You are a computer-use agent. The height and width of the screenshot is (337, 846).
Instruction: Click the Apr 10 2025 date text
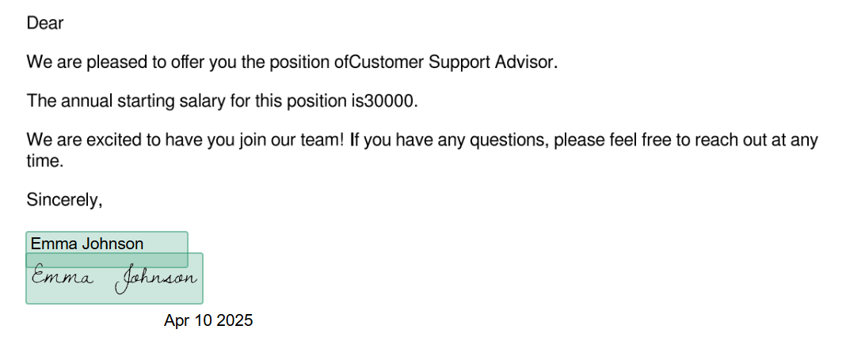[x=208, y=320]
